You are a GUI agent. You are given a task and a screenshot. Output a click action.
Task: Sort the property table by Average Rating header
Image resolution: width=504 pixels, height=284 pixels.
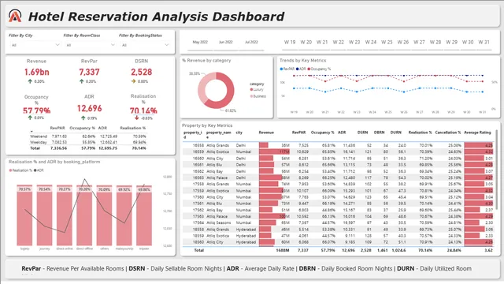pos(477,133)
